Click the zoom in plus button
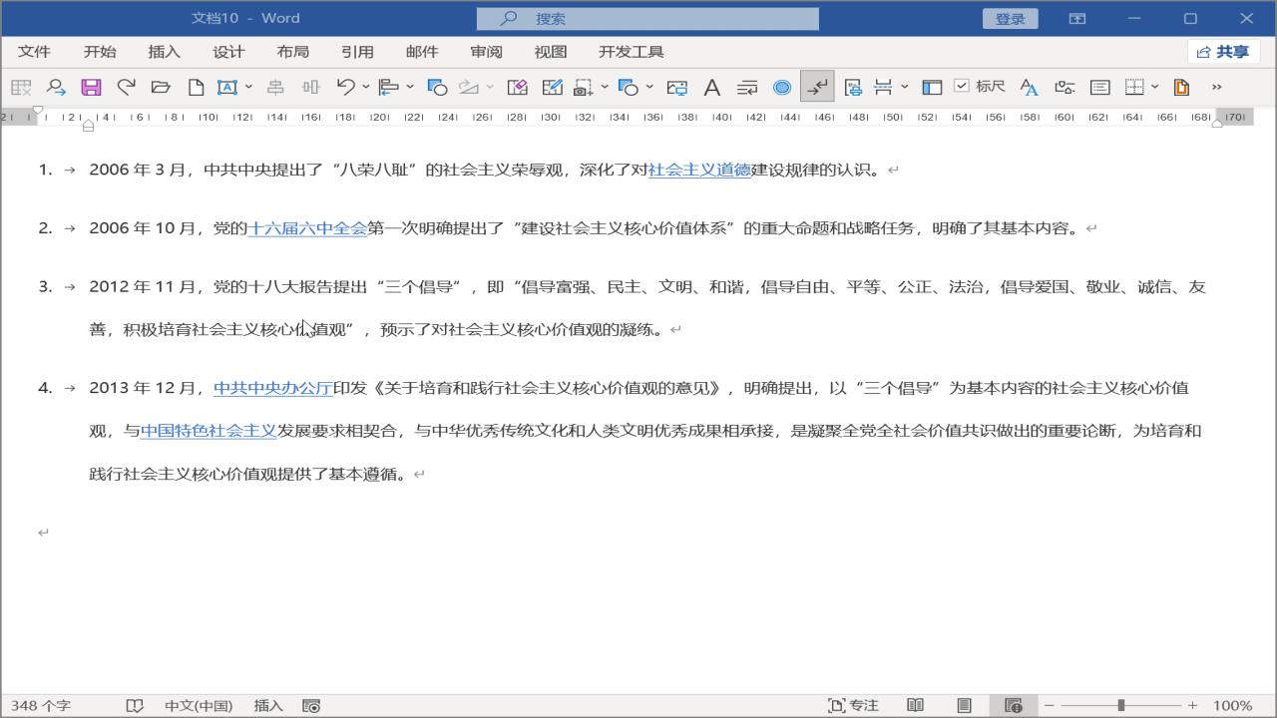This screenshot has width=1277, height=718. [1192, 705]
